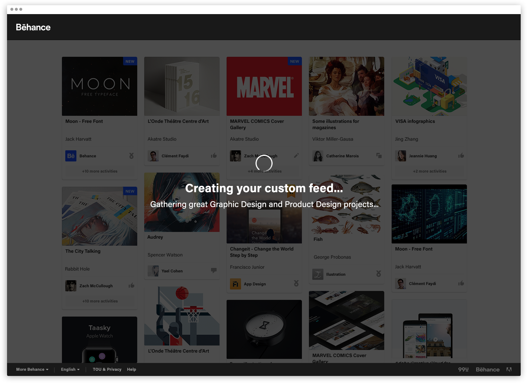This screenshot has width=527, height=383.
Task: Open the Audrey portrait thumbnail
Action: [x=182, y=202]
